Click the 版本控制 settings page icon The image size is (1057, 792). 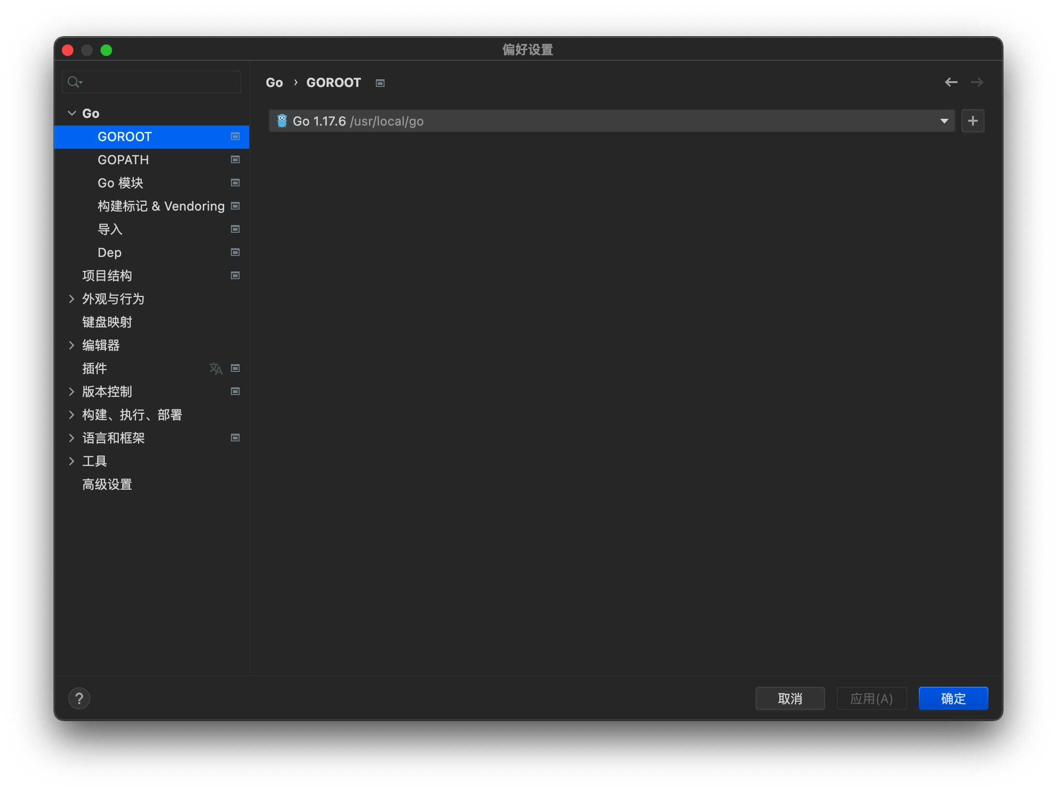tap(236, 390)
